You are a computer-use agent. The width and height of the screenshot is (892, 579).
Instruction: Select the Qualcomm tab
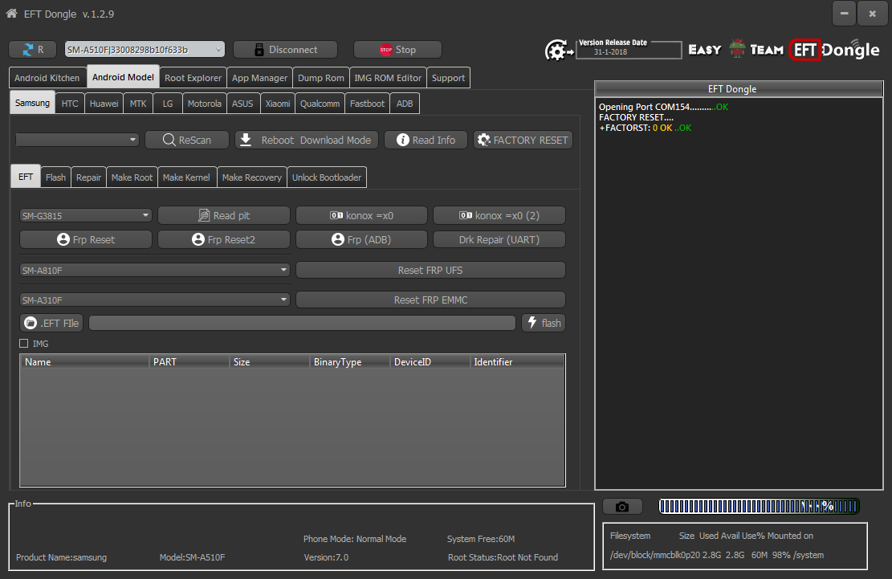pyautogui.click(x=320, y=104)
